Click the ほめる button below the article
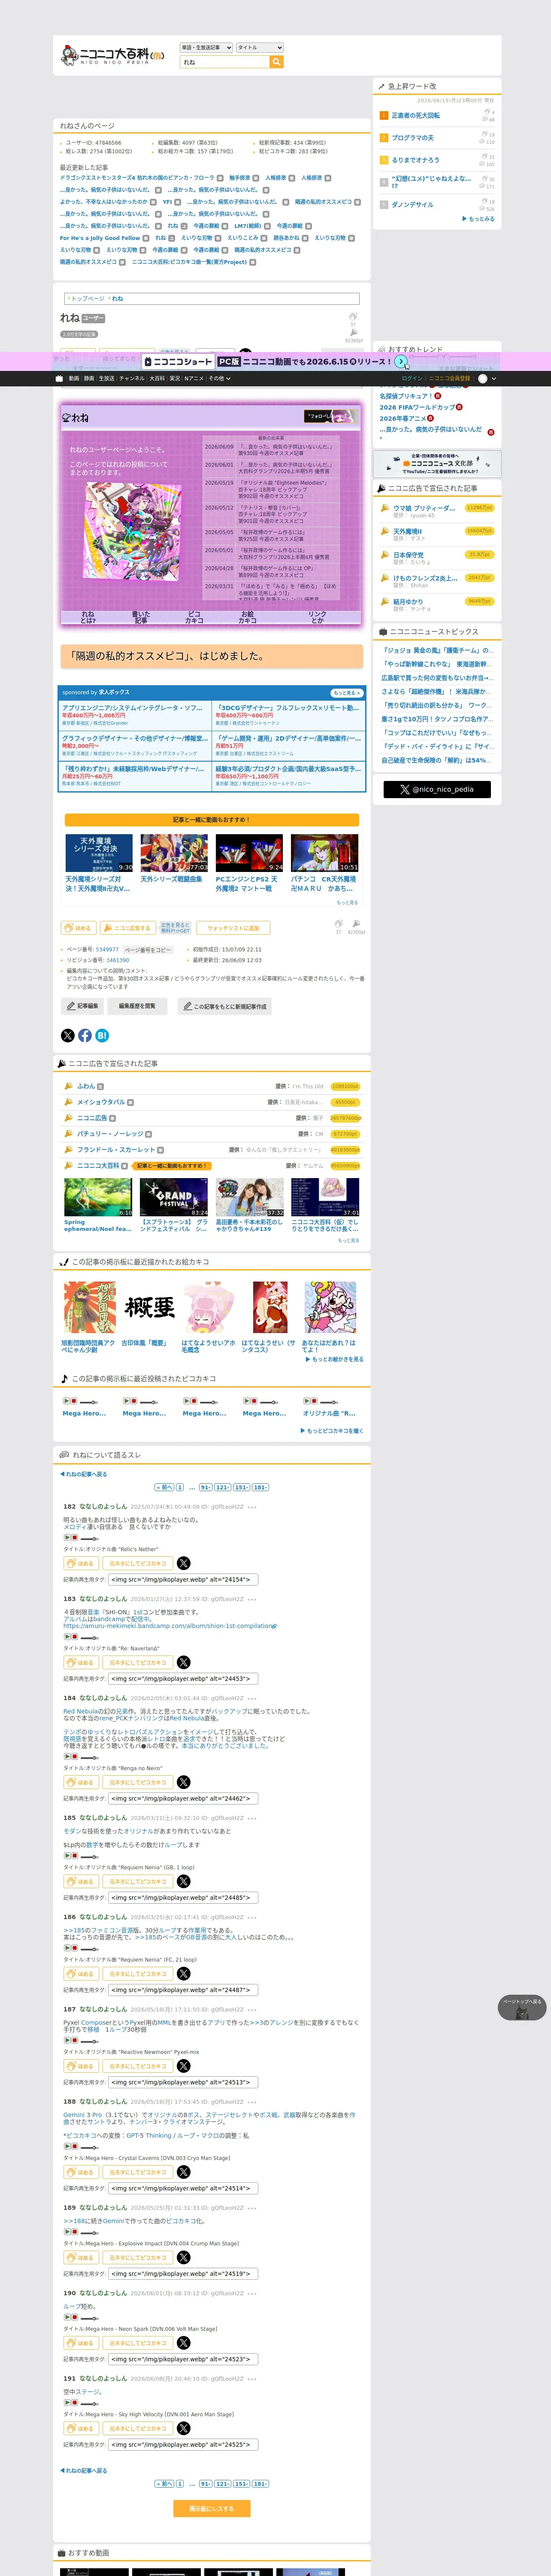This screenshot has width=551, height=2576. click(79, 928)
